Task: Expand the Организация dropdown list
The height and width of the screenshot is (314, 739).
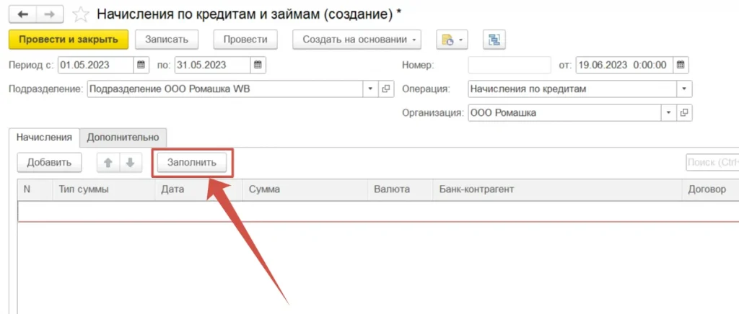Action: pyautogui.click(x=668, y=113)
